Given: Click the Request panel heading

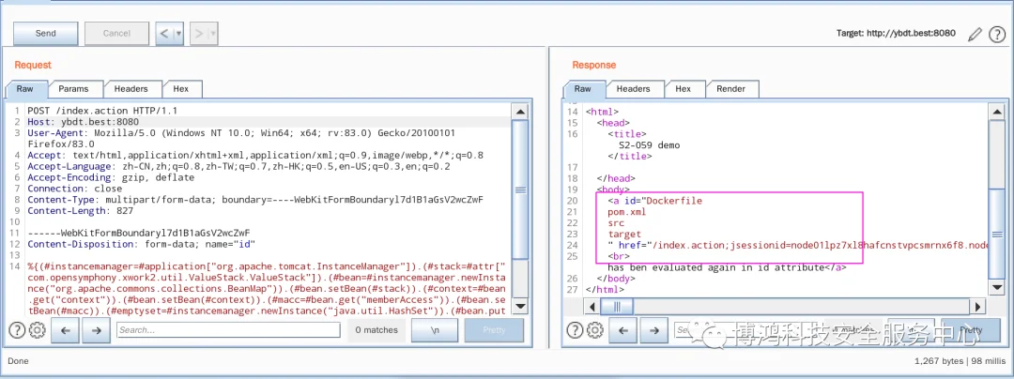Looking at the screenshot, I should click(x=32, y=65).
